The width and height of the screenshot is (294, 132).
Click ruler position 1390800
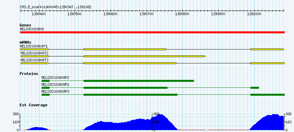(x=182, y=14)
